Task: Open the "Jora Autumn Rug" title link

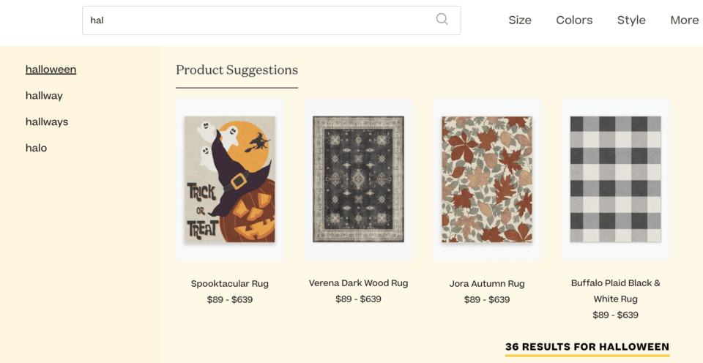Action: pos(487,284)
